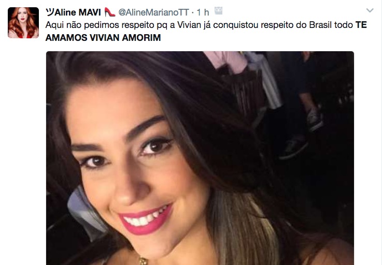This screenshot has width=382, height=265.
Task: Click the bold text TE AMAMOS VIVIAN AMORIM
Action: click(x=206, y=31)
